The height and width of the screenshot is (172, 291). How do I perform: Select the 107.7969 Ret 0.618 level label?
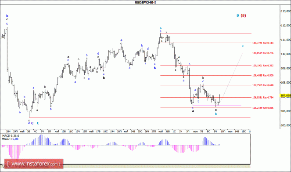click(263, 85)
